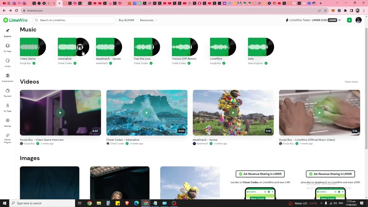Open the Explore sidebar icon
368x207 pixels.
click(7, 33)
